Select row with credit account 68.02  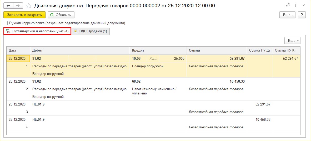point(136,82)
